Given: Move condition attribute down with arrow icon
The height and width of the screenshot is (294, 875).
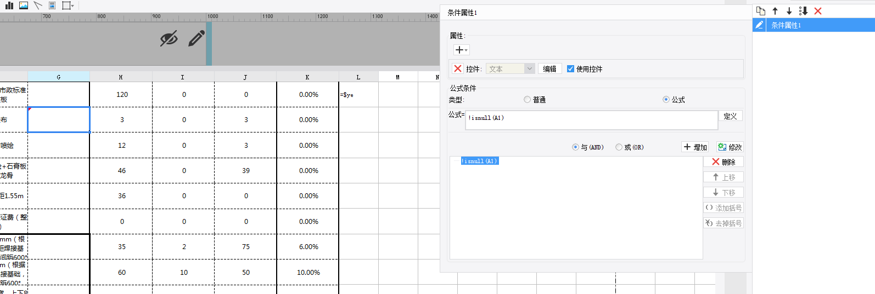Looking at the screenshot, I should coord(789,11).
